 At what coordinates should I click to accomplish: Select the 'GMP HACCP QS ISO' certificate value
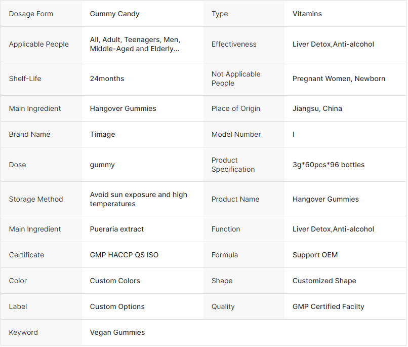click(124, 255)
